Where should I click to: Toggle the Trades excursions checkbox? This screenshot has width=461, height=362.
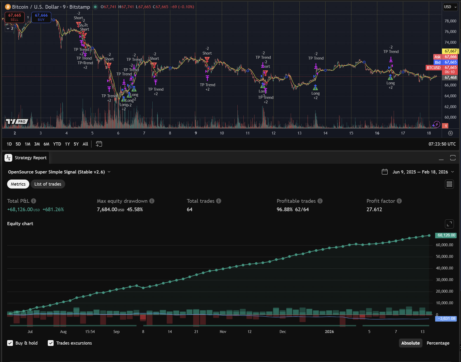point(51,343)
